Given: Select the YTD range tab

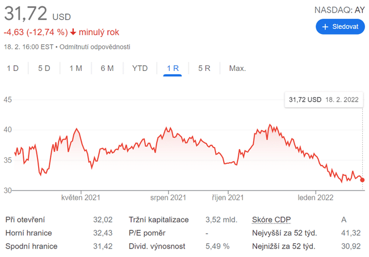Looking at the screenshot, I should click(140, 68).
